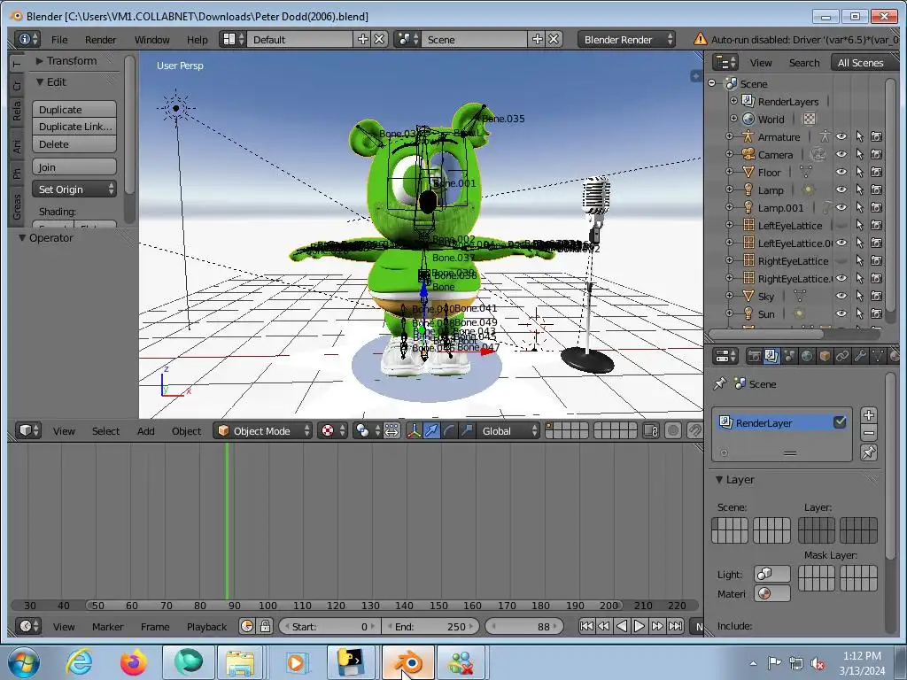Screen dimensions: 907x680
Task: Click the info editor type icon
Action: pyautogui.click(x=27, y=39)
